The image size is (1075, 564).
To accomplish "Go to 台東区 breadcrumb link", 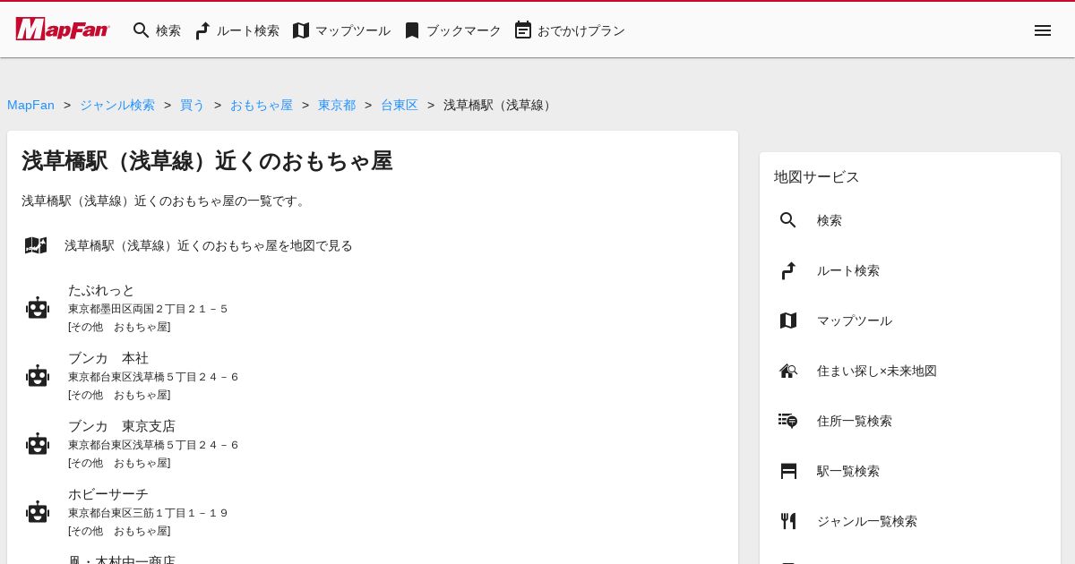I will pos(400,105).
